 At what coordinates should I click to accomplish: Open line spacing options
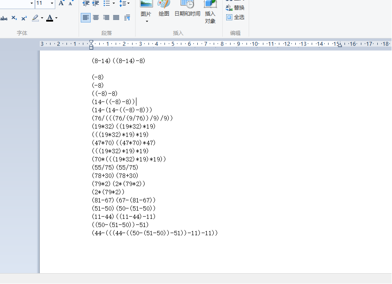tap(124, 3)
